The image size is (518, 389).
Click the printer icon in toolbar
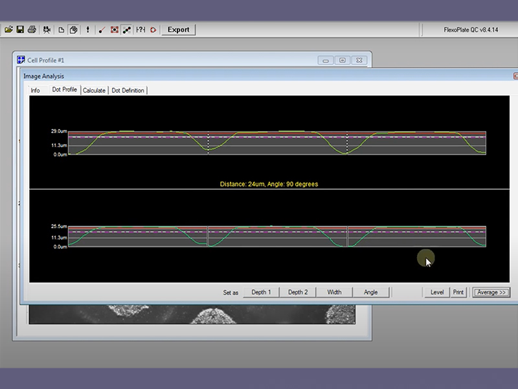[x=31, y=30]
